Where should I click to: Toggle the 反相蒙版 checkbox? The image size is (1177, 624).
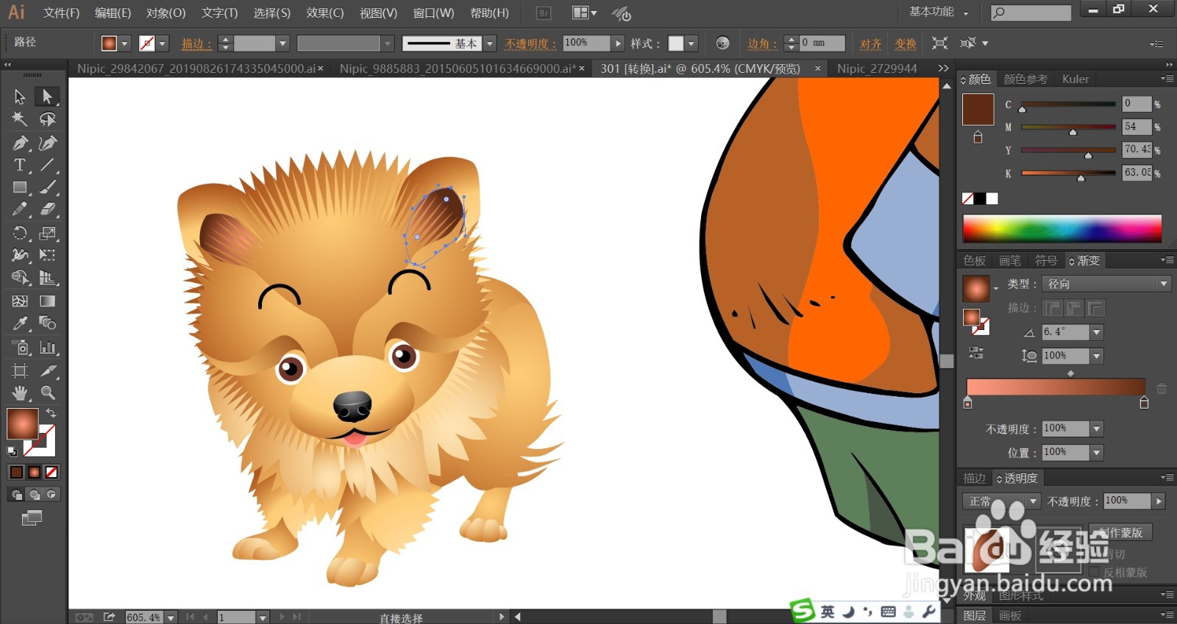1094,572
